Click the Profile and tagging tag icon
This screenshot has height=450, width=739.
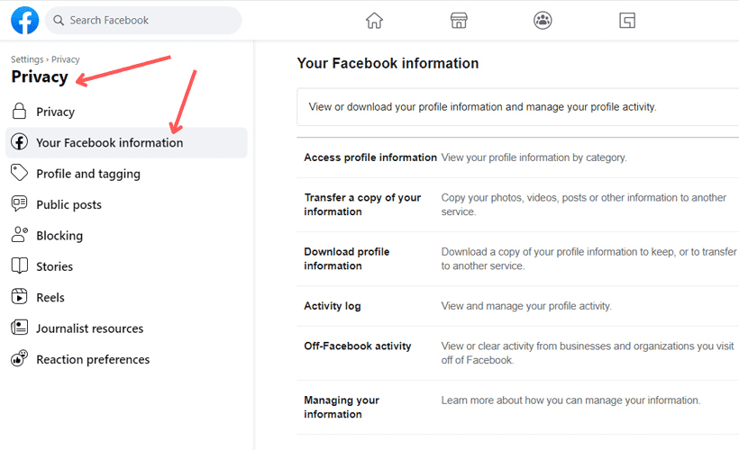pyautogui.click(x=20, y=174)
